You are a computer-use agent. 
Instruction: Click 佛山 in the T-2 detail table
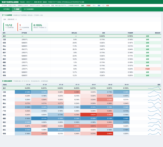[4, 49]
